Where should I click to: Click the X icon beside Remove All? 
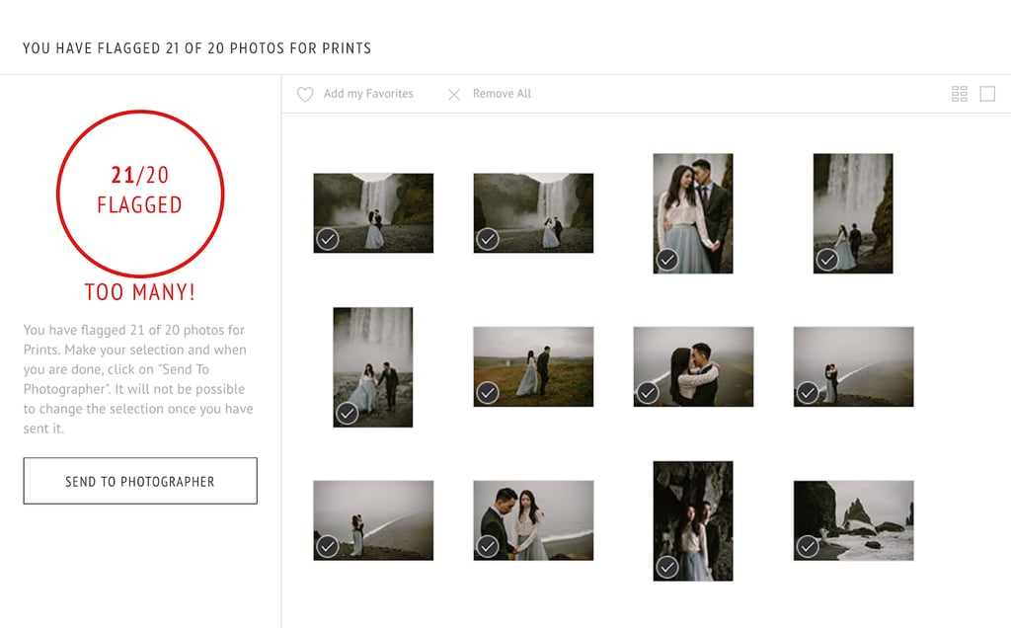454,95
